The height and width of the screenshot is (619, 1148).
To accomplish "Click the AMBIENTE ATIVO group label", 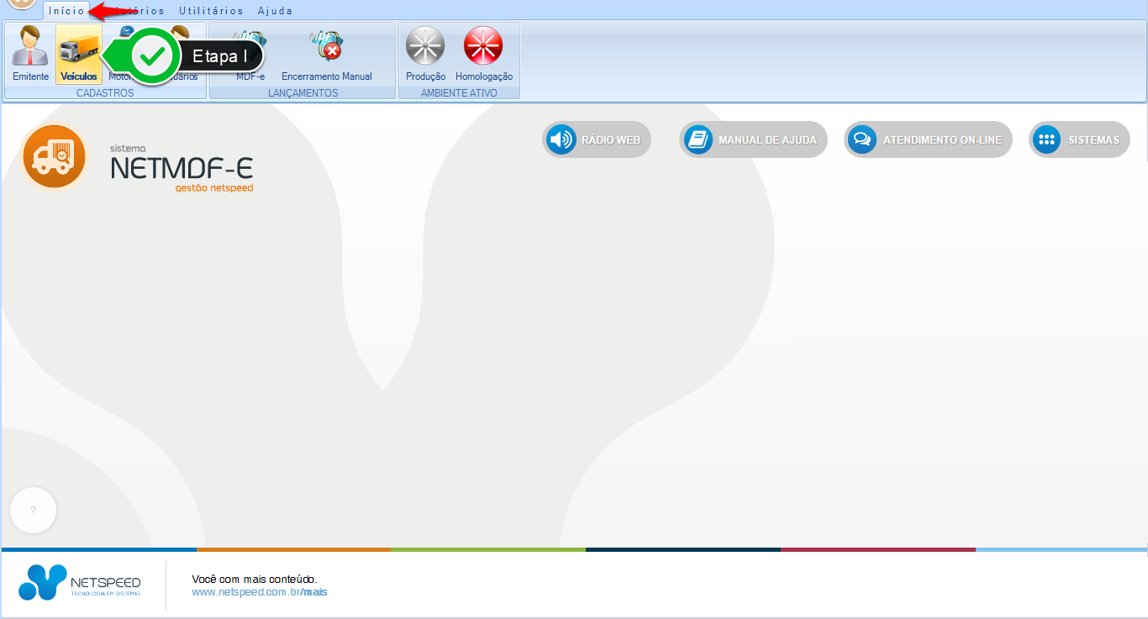I will 459,93.
